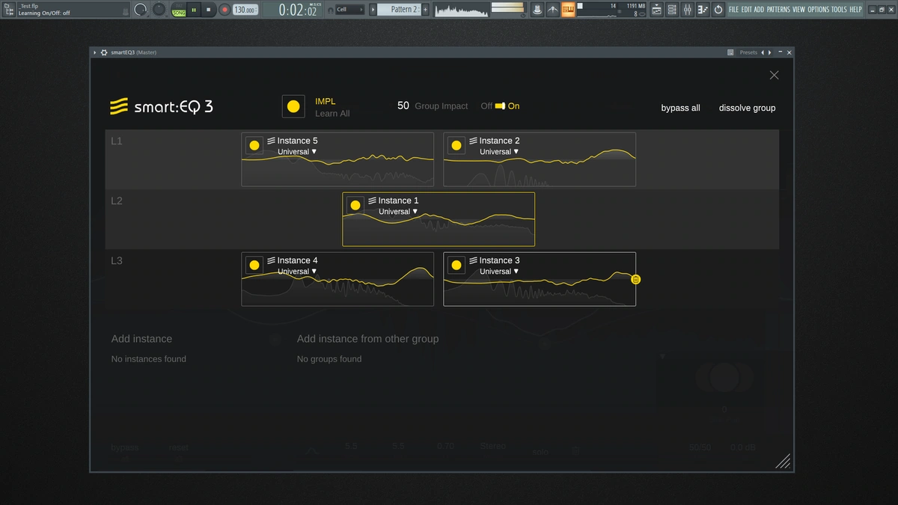Open the Universal profile dropdown of Instance 3
The width and height of the screenshot is (898, 505).
(x=499, y=272)
